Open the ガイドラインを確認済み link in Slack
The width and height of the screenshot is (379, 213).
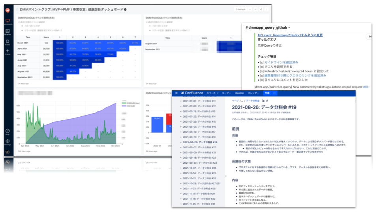coord(281,62)
